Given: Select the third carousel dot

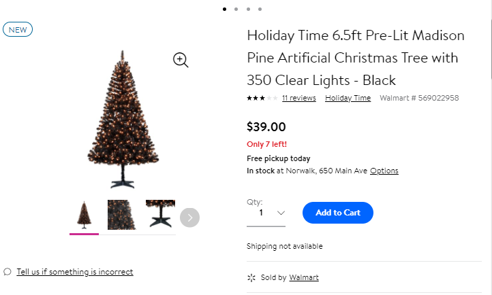Looking at the screenshot, I should pyautogui.click(x=248, y=10).
